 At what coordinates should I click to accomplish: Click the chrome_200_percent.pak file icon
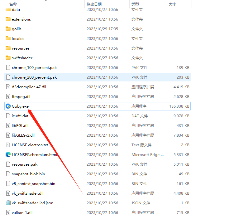(x=8, y=77)
